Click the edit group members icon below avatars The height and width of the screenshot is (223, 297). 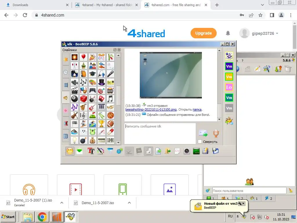click(229, 121)
